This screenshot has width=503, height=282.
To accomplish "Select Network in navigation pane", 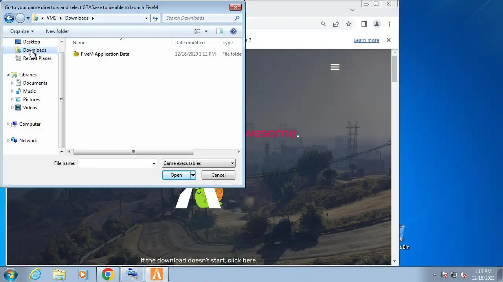I will (x=28, y=141).
